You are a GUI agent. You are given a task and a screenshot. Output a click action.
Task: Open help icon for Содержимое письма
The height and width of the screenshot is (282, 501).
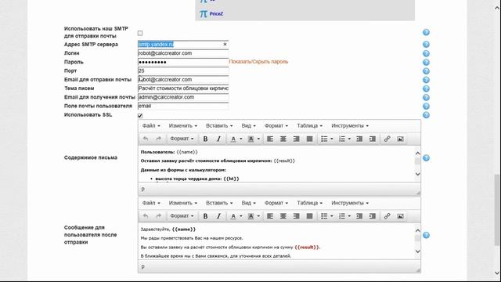click(426, 158)
